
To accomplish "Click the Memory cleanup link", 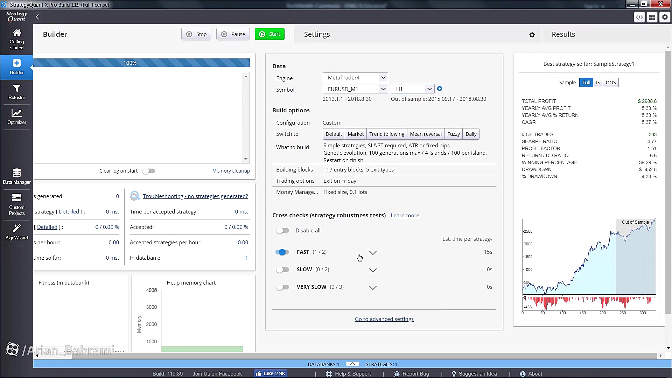I will coord(231,171).
